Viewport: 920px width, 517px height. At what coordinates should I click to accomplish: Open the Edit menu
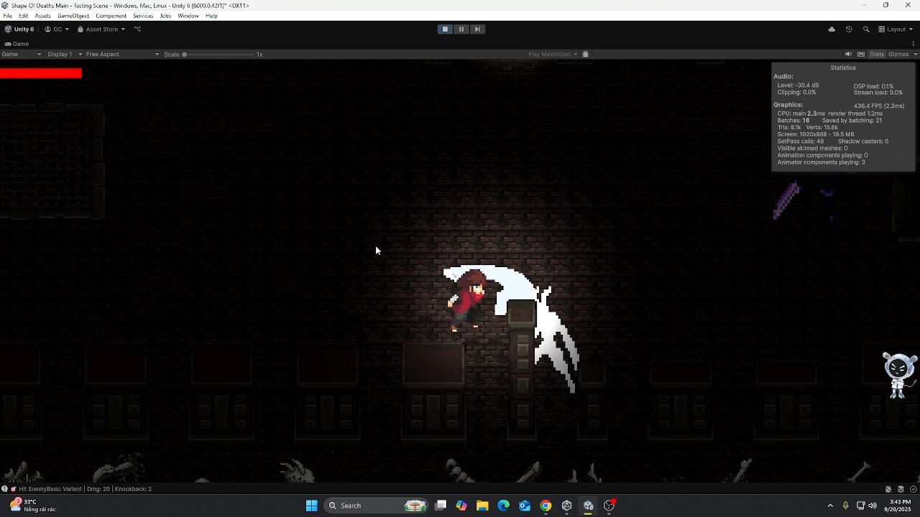click(x=24, y=16)
